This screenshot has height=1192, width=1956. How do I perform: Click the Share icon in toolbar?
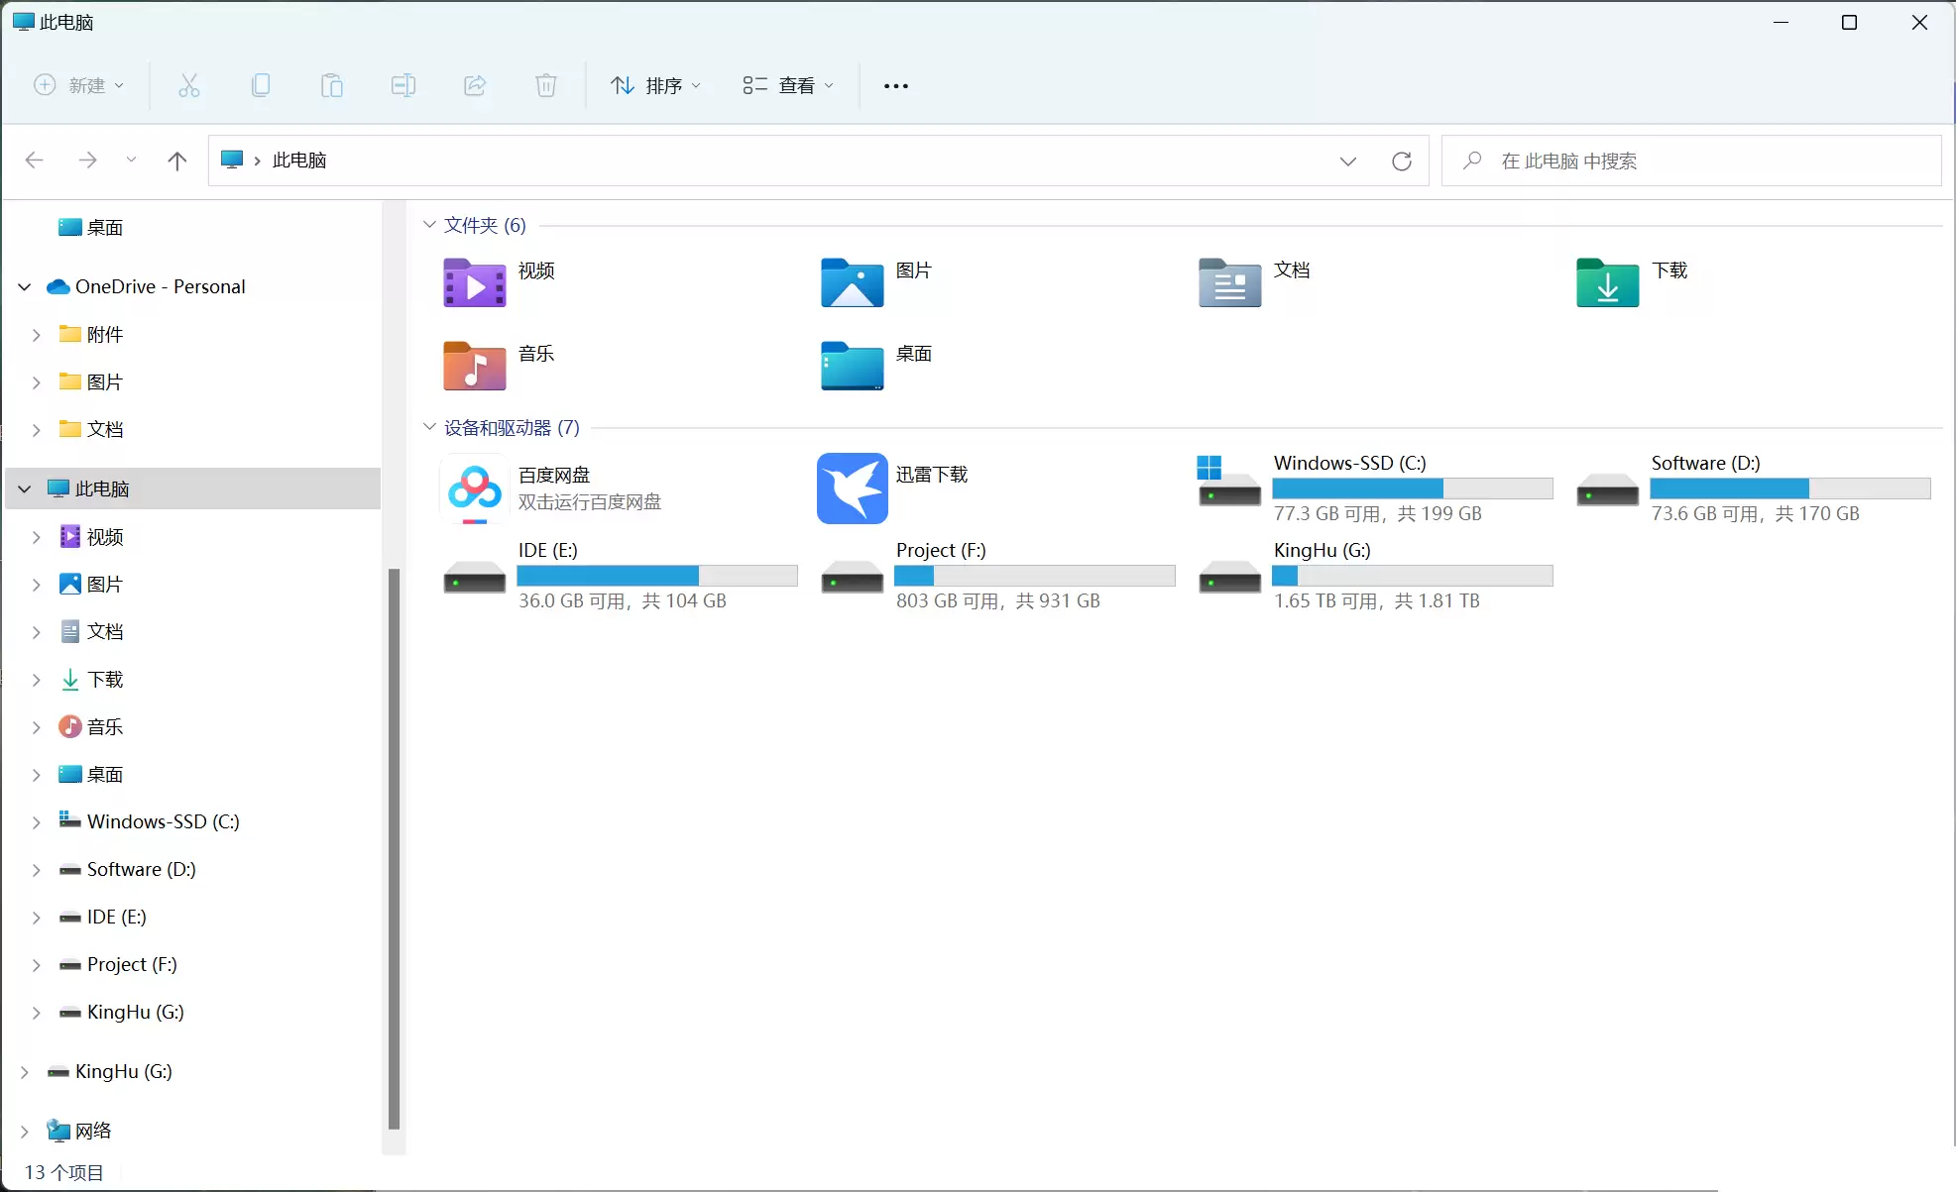tap(475, 85)
